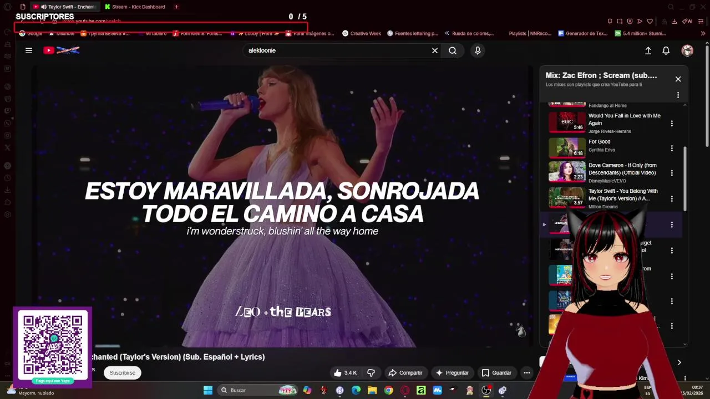Image resolution: width=710 pixels, height=399 pixels.
Task: Open options for 'For Good' playlist item
Action: (672, 149)
